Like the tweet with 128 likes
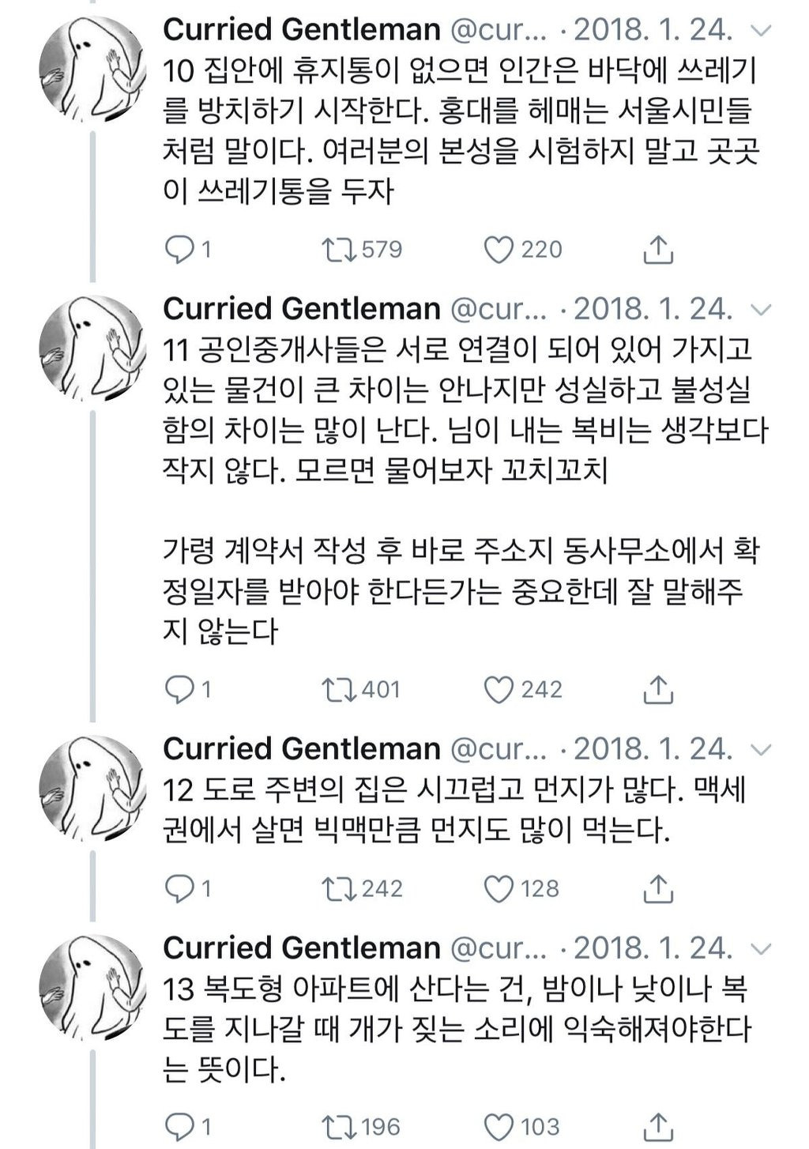Screen dimensions: 809x1149 (499, 888)
